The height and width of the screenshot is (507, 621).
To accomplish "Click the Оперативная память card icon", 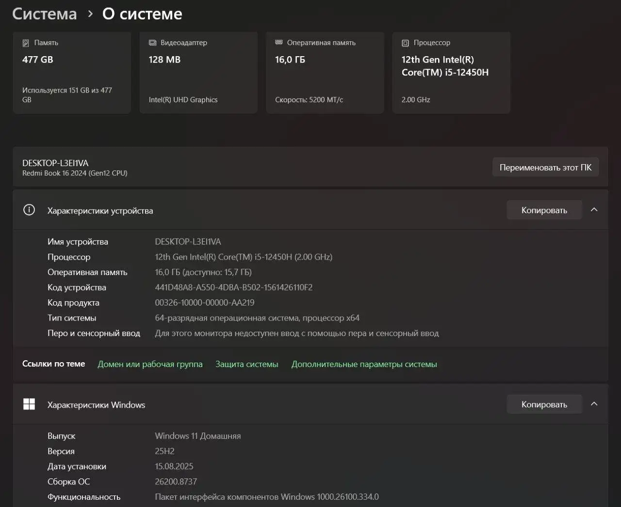I will point(279,43).
